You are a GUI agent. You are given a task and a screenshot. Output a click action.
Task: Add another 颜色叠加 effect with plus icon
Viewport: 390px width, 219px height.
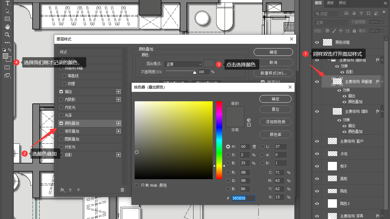point(119,123)
